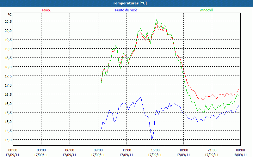Select the blue 'Punto de rocío' legend label

(x=126, y=10)
